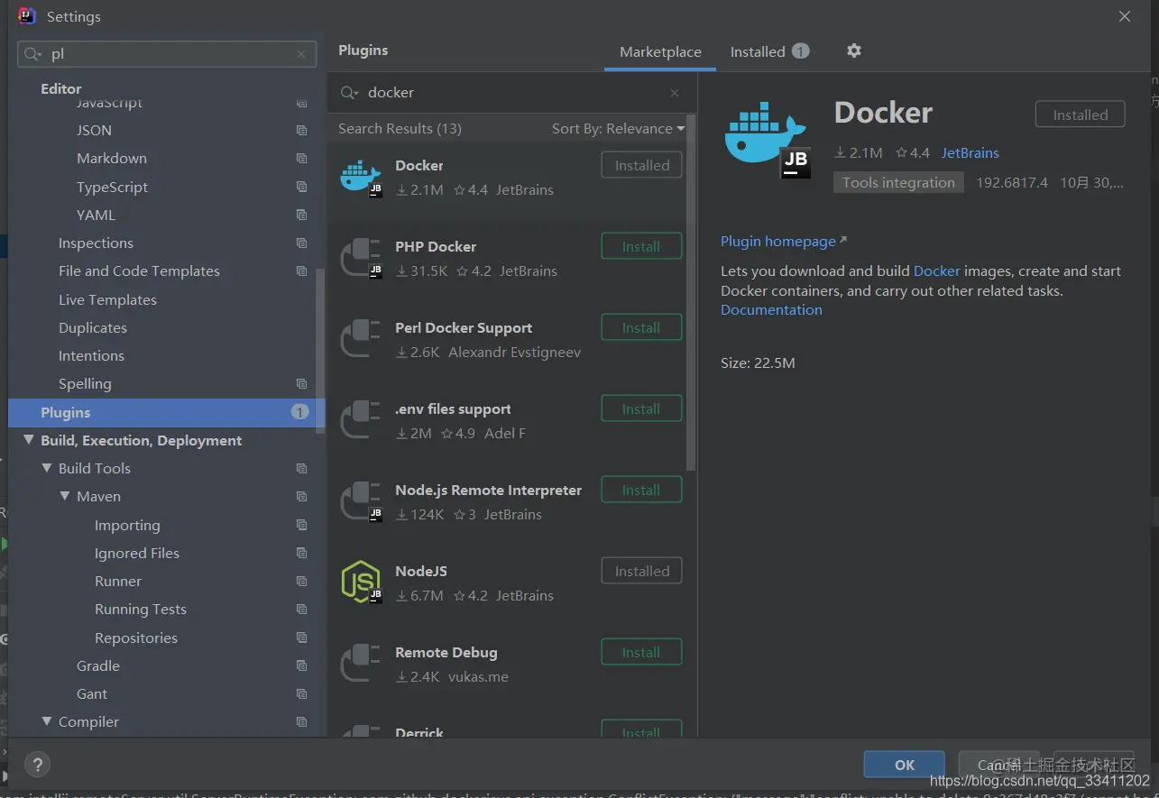Open the Sort By: Relevance dropdown
The width and height of the screenshot is (1159, 798).
pos(618,129)
